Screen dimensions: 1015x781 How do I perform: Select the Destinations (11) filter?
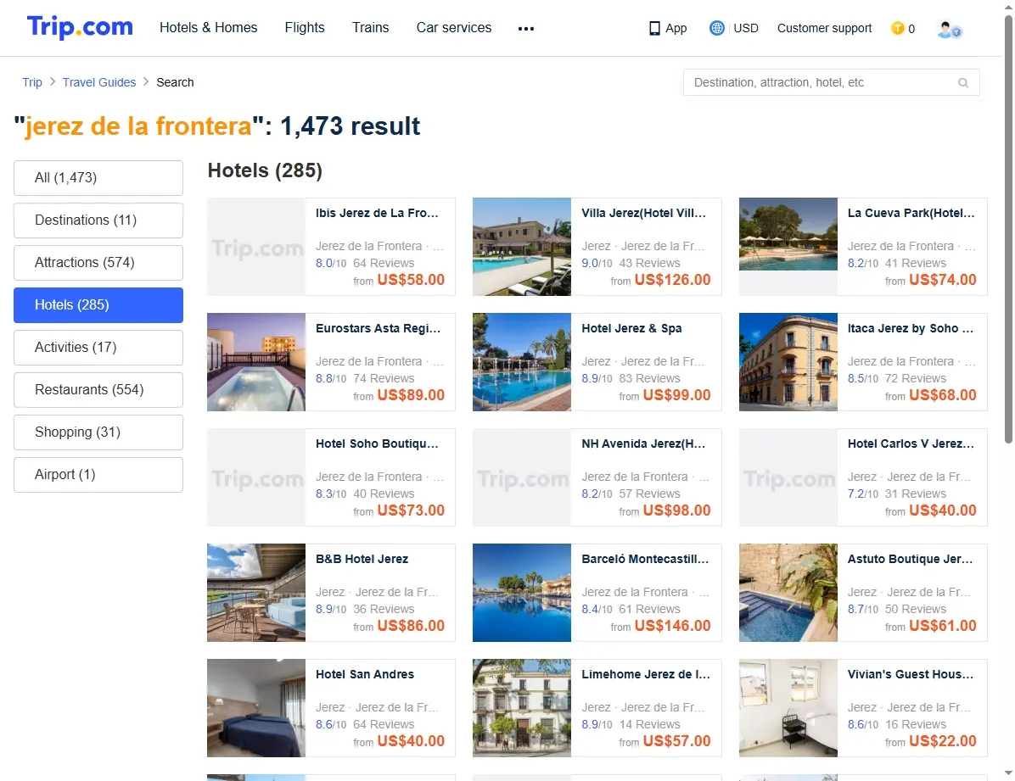coord(98,220)
